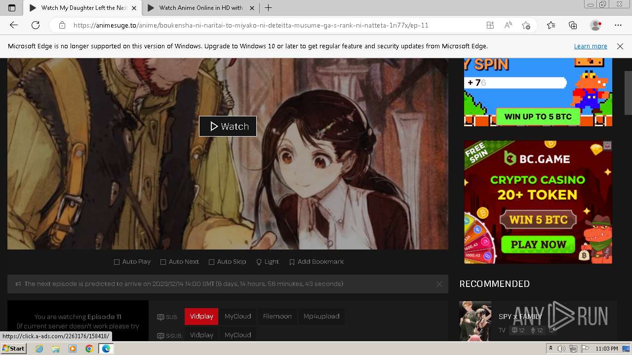Open the apps available icon in address bar

point(490,25)
